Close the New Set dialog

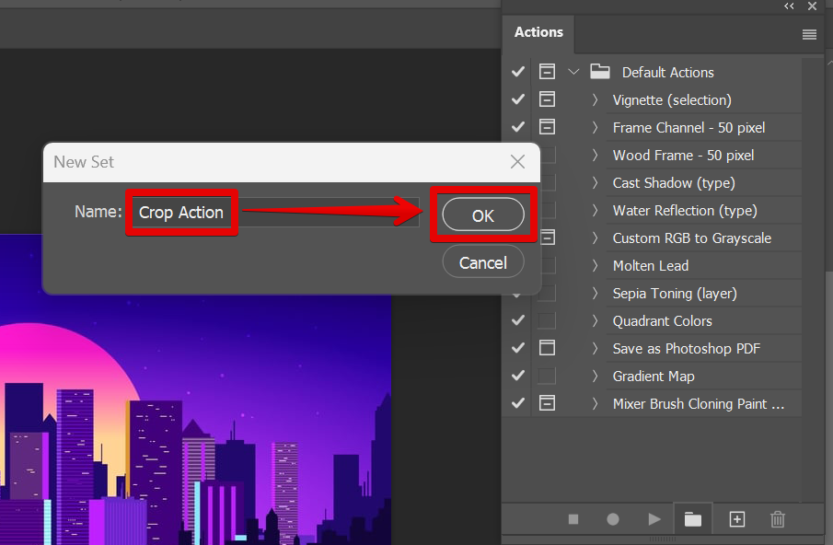[517, 161]
